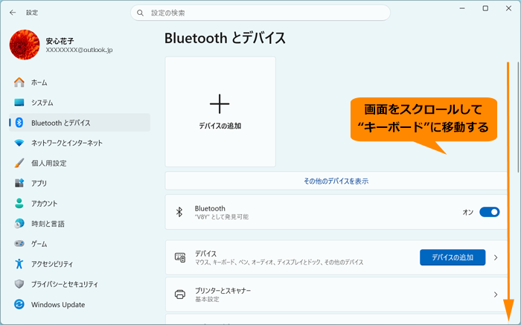Click the plus icon for adding a device
The image size is (521, 325).
[x=220, y=104]
